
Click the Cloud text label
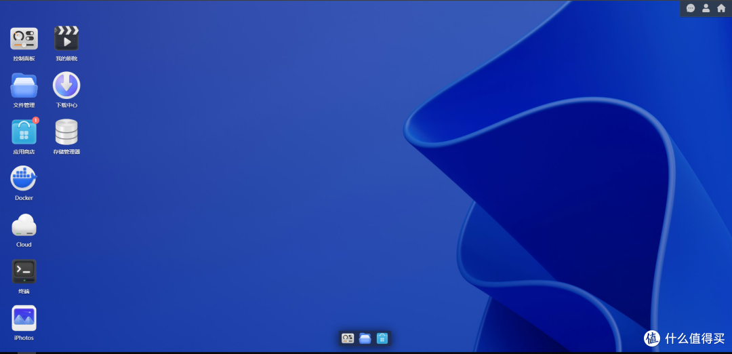[x=24, y=245]
